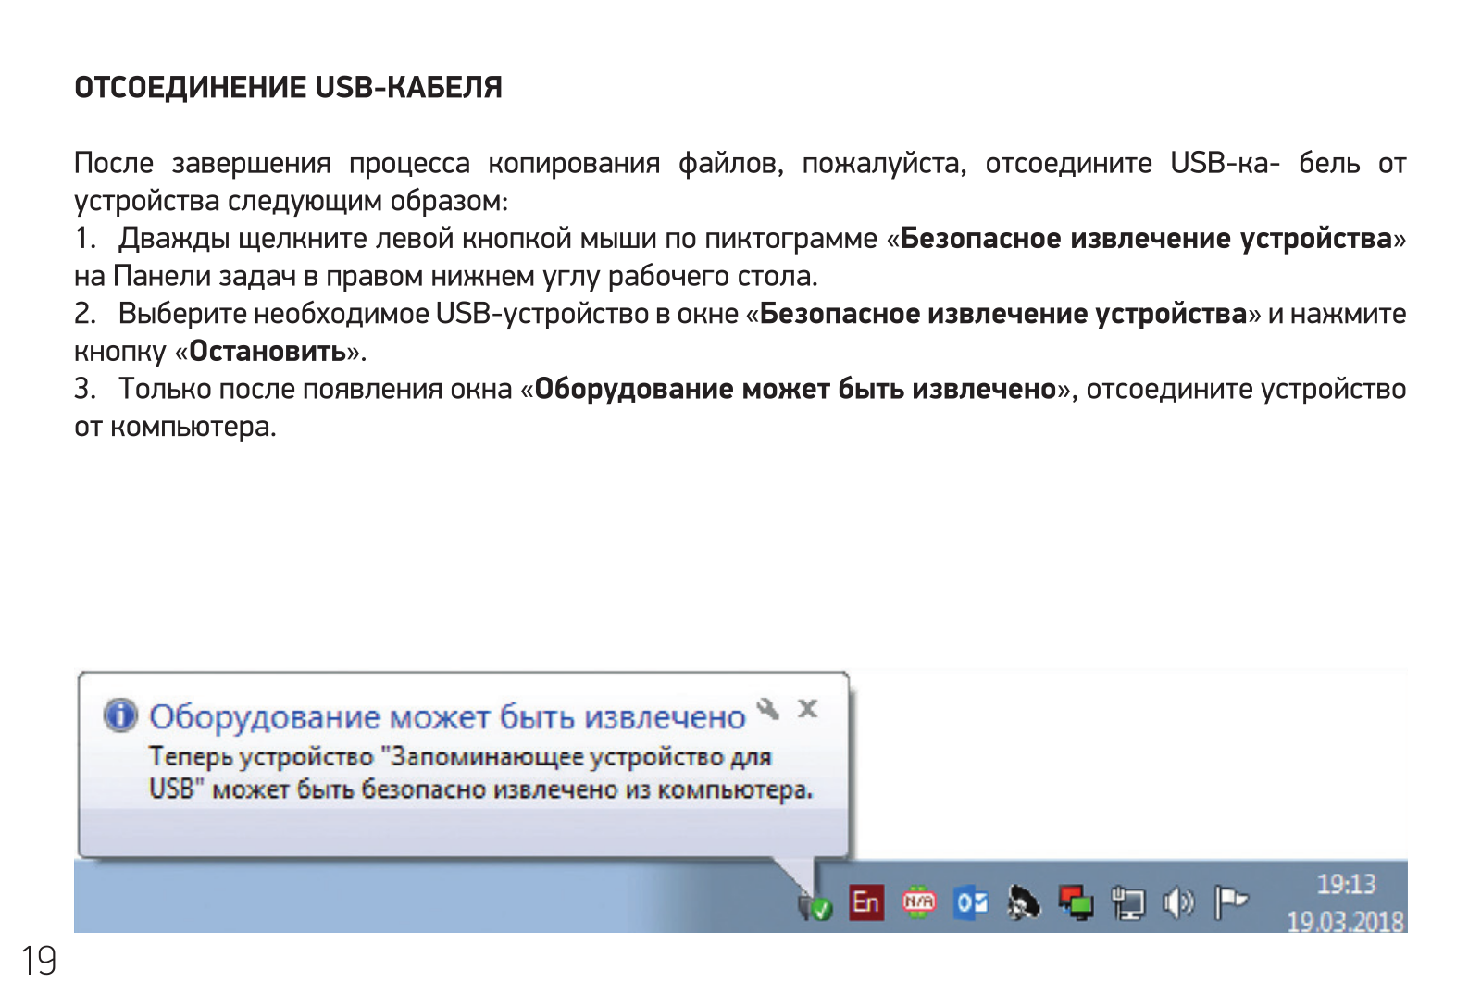Click the volume speaker tray icon
This screenshot has height=1007, width=1481.
pos(1178,901)
